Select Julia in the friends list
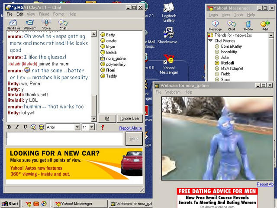277x208 pixels. [x=222, y=58]
